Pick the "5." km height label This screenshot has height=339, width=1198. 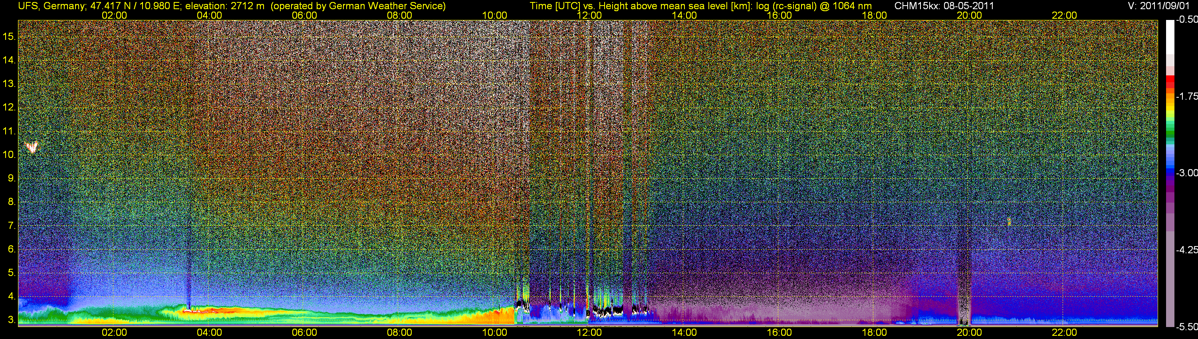point(12,273)
